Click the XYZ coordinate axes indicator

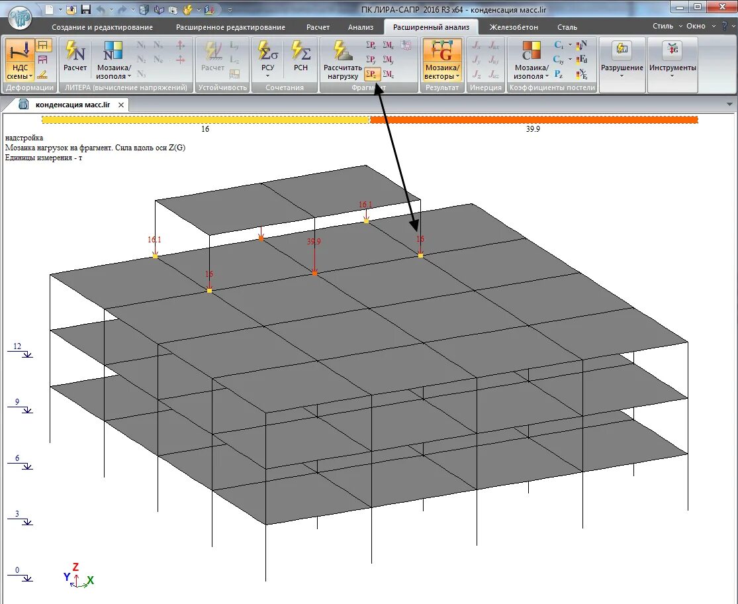(x=78, y=576)
